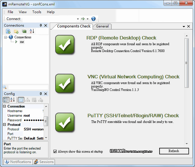Click the PuTTY Session value 'Default Setti'

pos(33,138)
